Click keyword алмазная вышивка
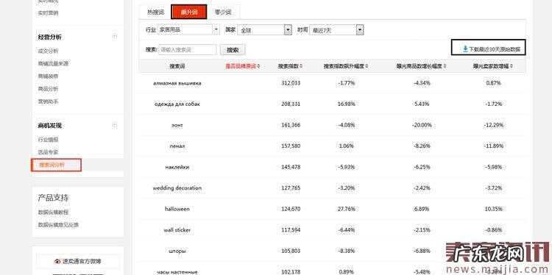552x275 pixels. [x=177, y=83]
